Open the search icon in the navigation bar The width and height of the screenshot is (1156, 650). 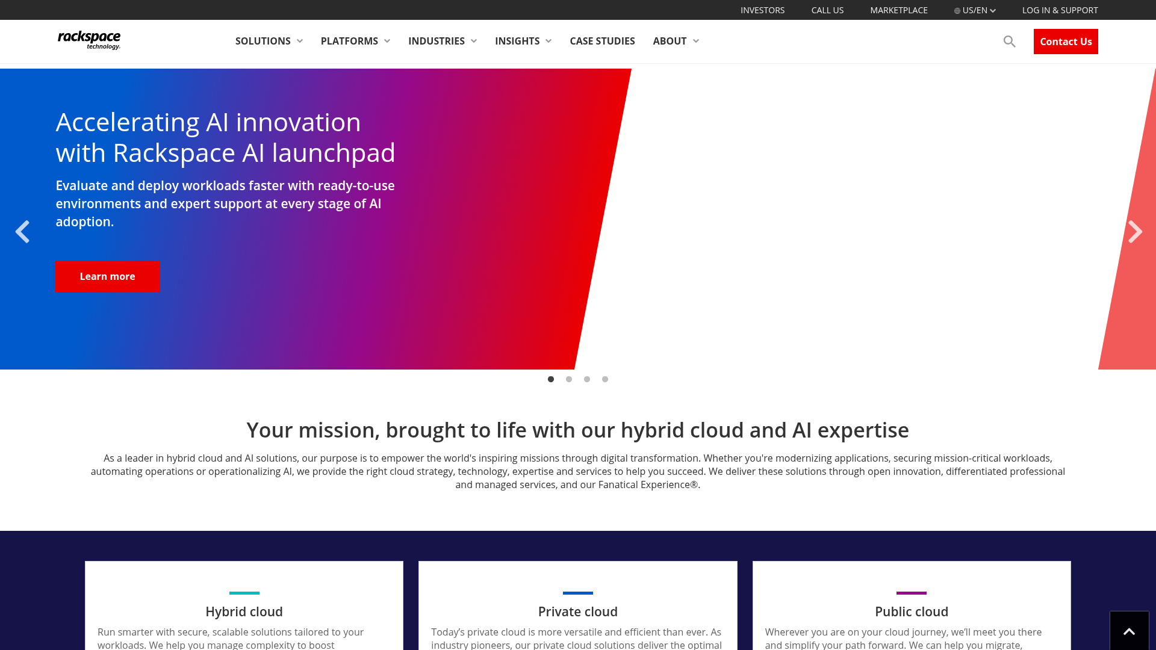click(1009, 42)
